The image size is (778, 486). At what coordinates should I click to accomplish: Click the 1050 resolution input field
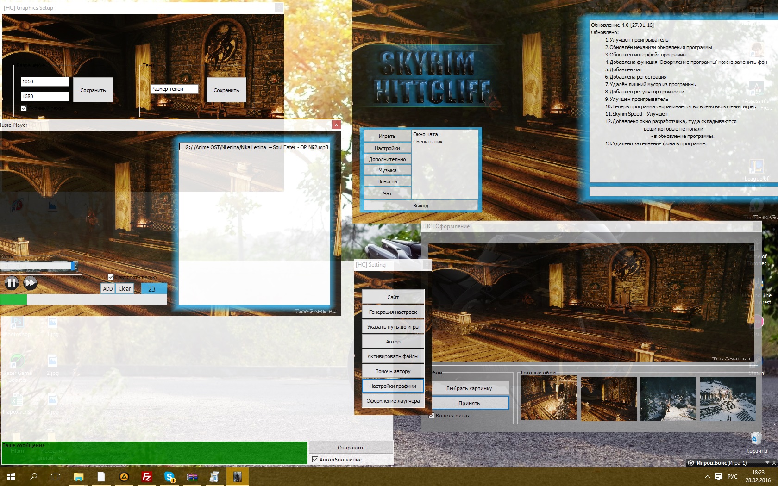pyautogui.click(x=45, y=81)
